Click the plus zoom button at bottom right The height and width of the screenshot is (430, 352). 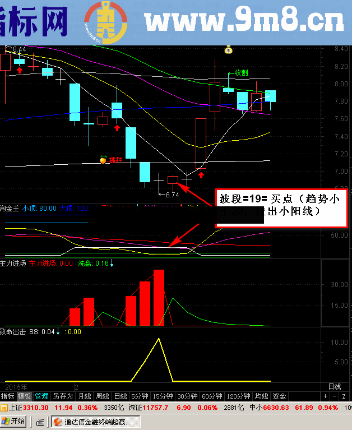[326, 396]
